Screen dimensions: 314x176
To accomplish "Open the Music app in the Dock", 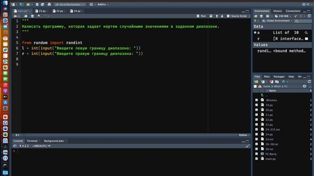I will pos(5,85).
